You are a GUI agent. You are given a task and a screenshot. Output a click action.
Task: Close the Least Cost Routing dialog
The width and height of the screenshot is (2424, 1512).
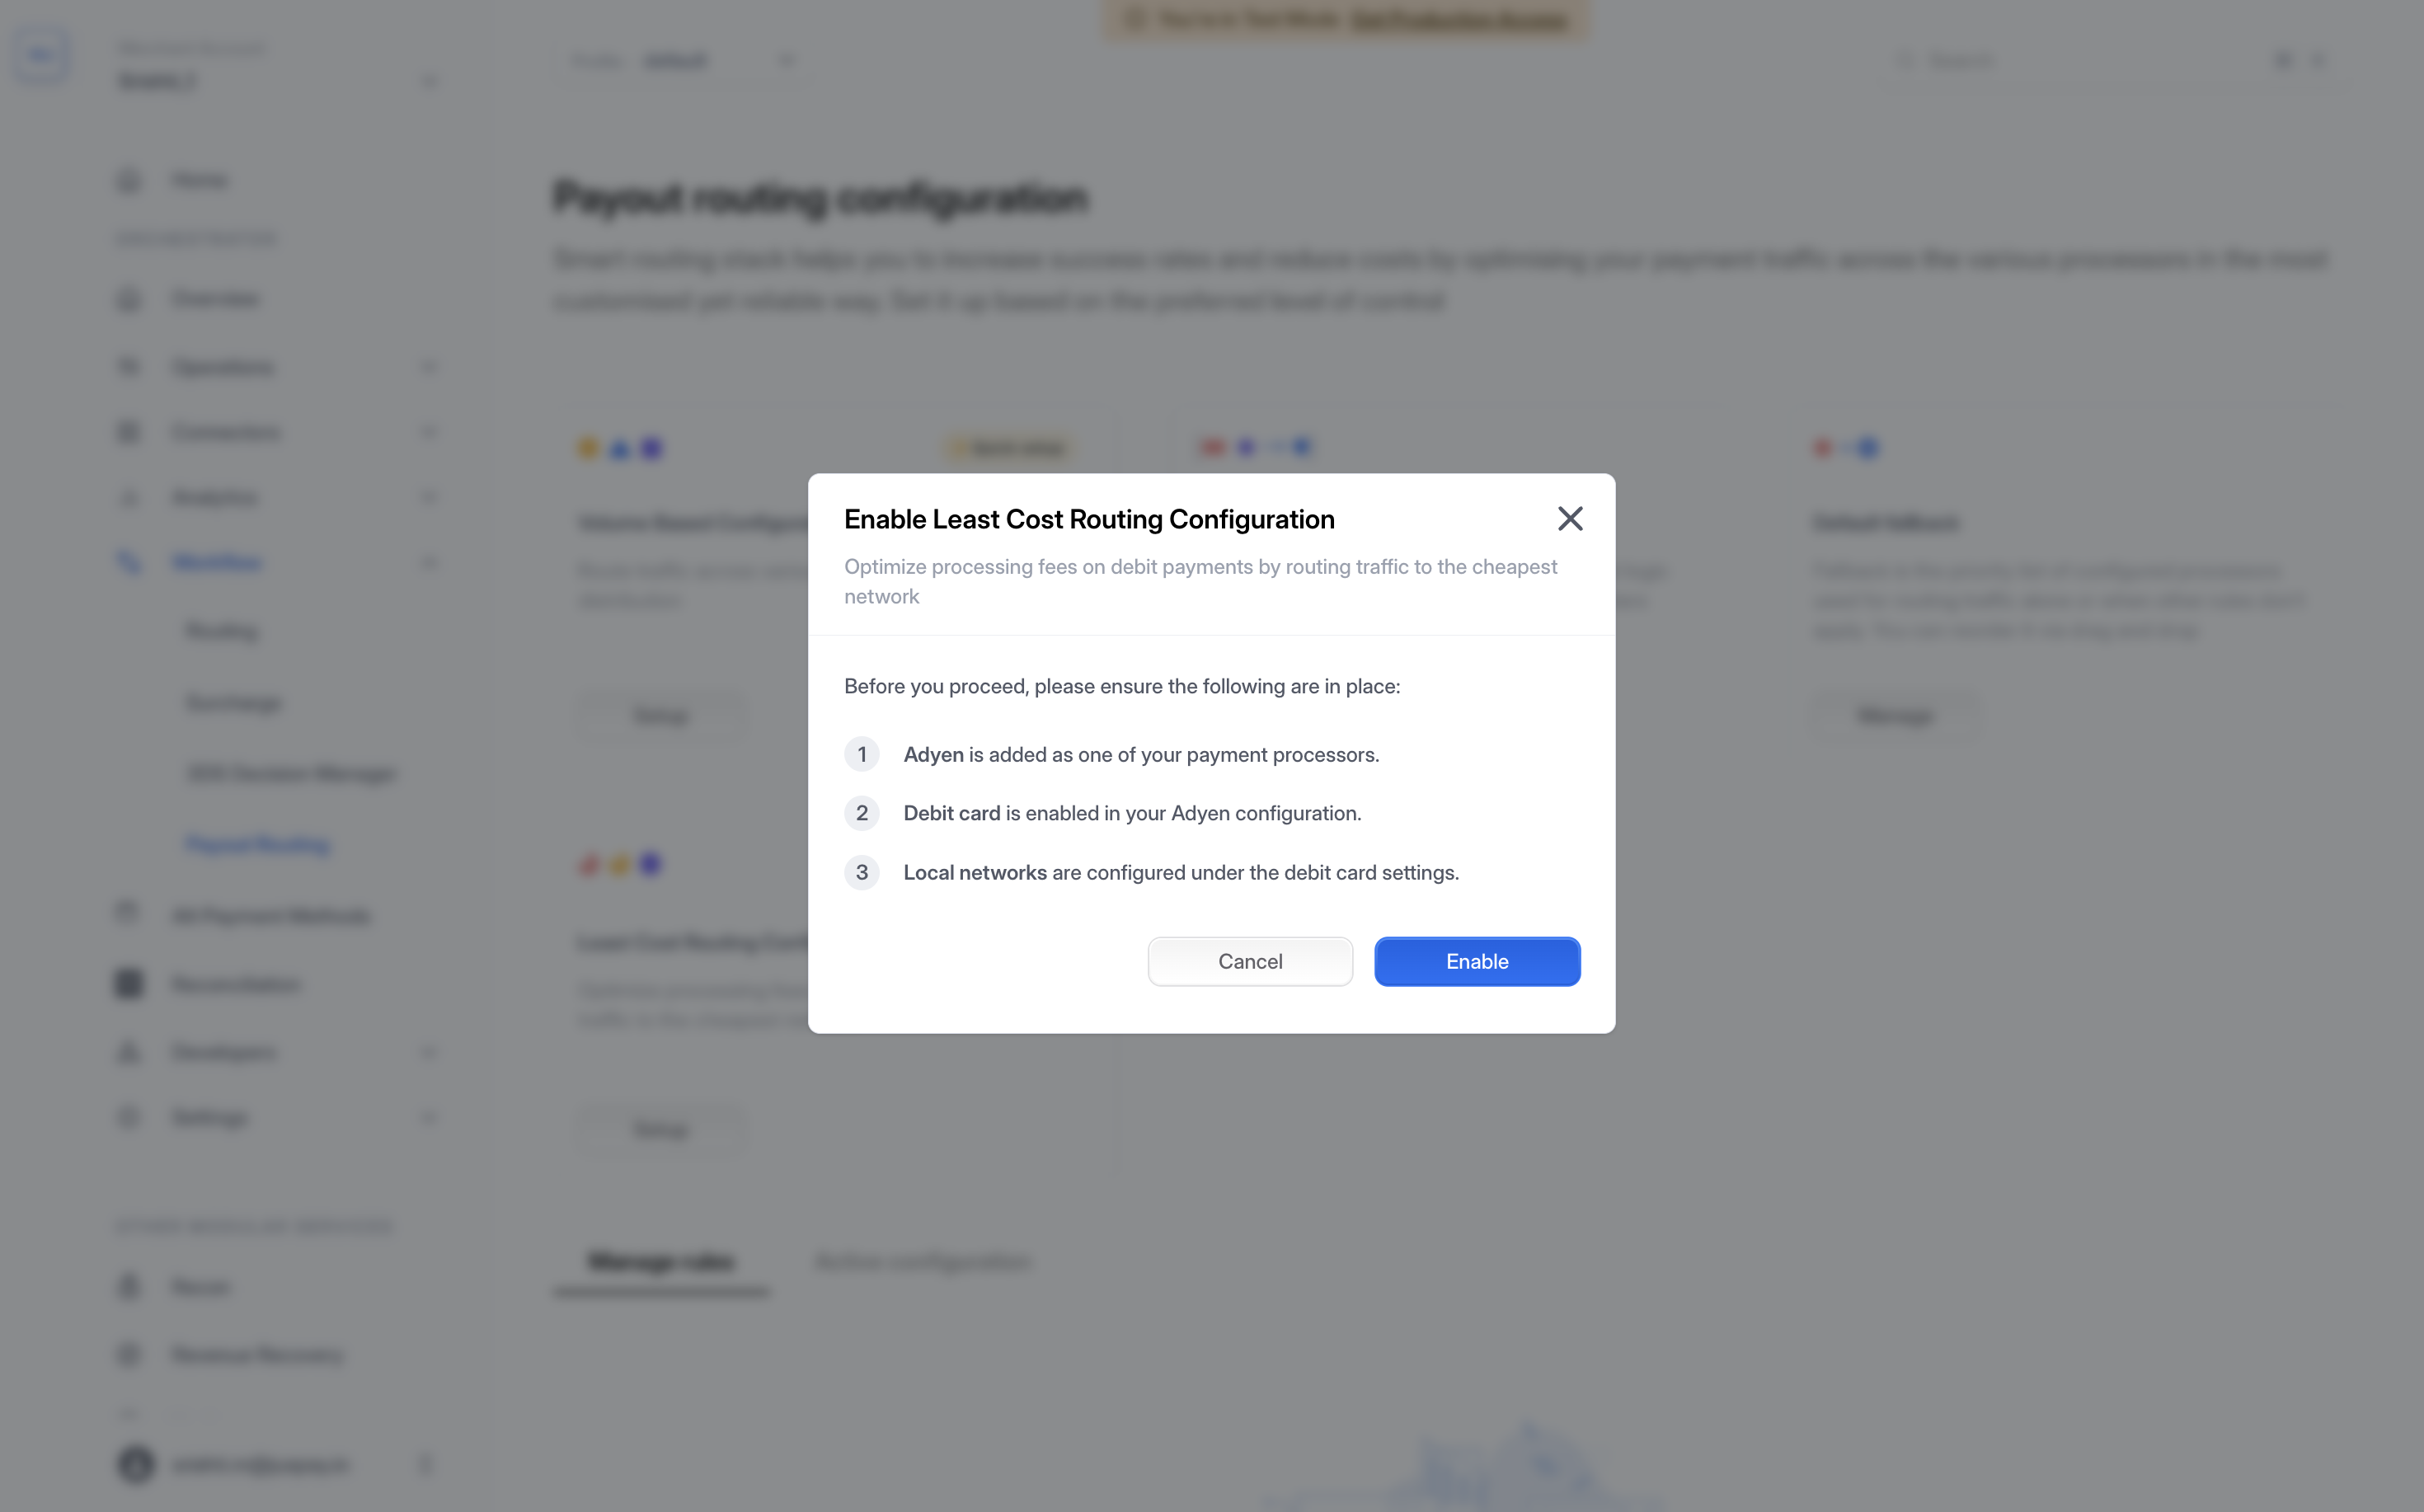pos(1569,518)
